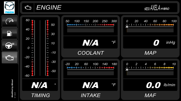Click the MAP value readout in inHg

coord(156,43)
